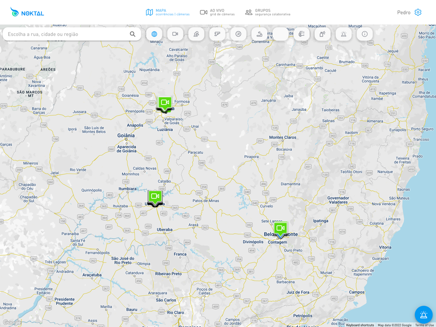The width and height of the screenshot is (436, 327).
Task: Switch to AO VIVO grid de câmeras tab
Action: 217,12
